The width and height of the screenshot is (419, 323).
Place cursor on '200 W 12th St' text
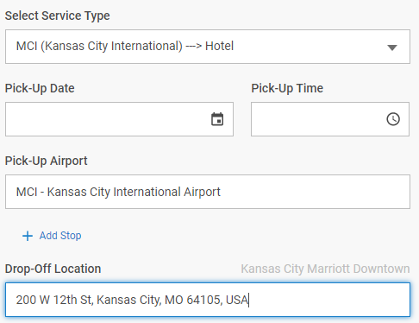coord(53,300)
